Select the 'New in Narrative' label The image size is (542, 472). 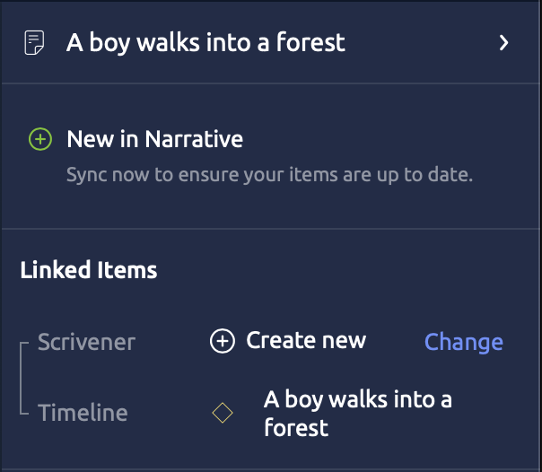(x=154, y=139)
